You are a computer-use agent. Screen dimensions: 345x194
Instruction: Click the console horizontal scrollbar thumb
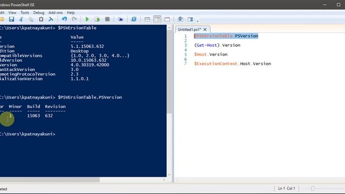coord(50,179)
